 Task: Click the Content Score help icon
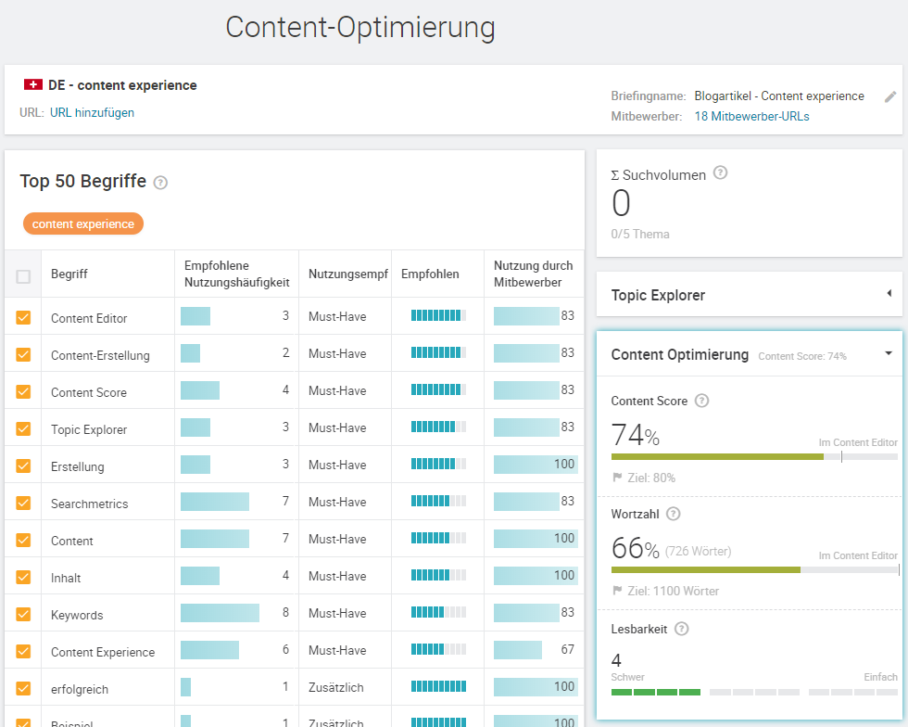(701, 402)
